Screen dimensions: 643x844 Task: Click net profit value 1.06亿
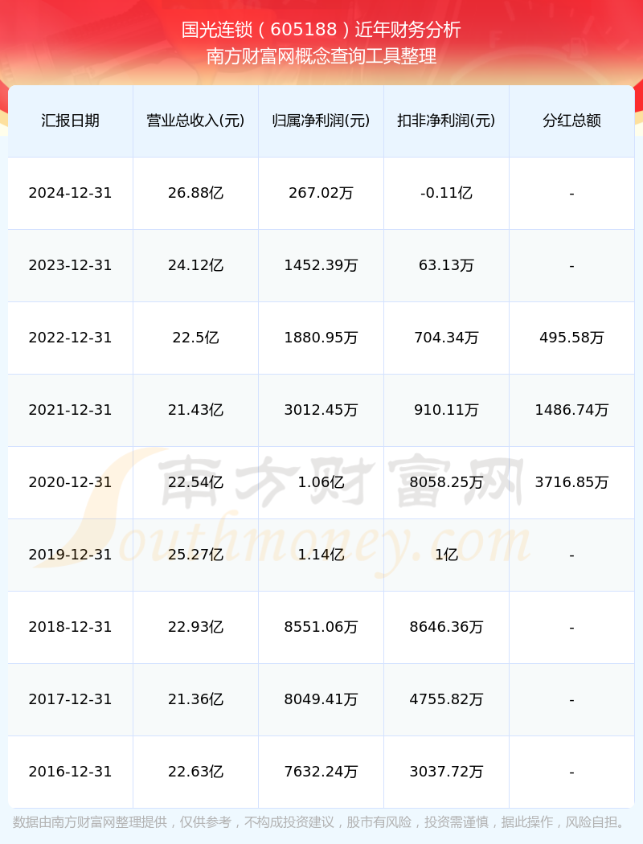tap(321, 482)
